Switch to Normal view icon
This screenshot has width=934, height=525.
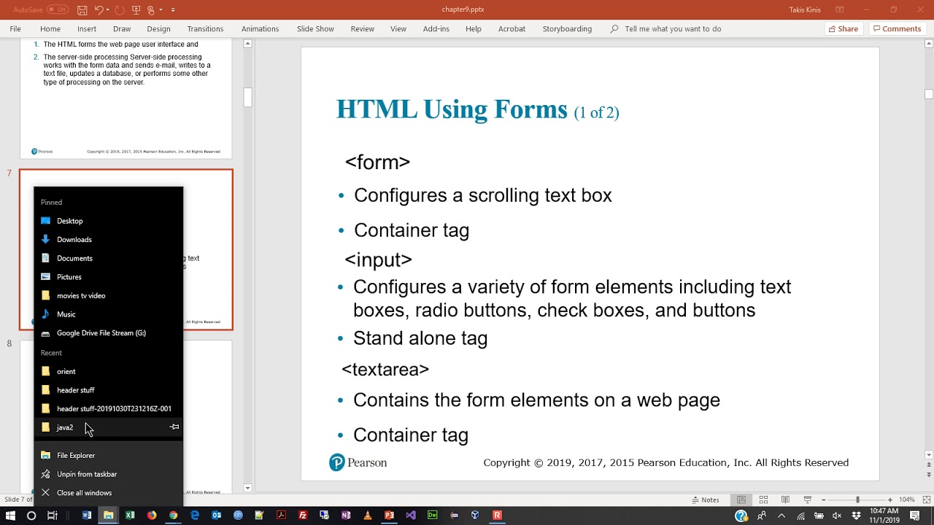pos(741,499)
